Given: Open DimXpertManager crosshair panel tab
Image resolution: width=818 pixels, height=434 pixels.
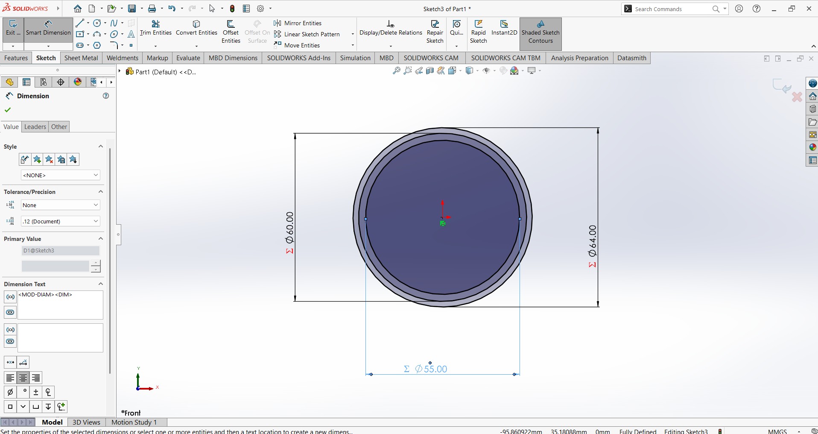Looking at the screenshot, I should pyautogui.click(x=61, y=82).
